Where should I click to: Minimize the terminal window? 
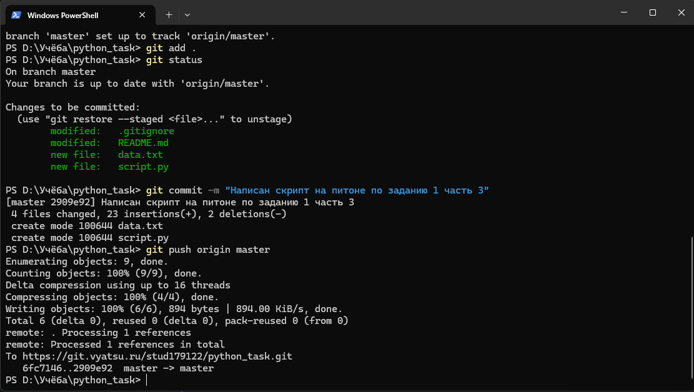(x=623, y=12)
